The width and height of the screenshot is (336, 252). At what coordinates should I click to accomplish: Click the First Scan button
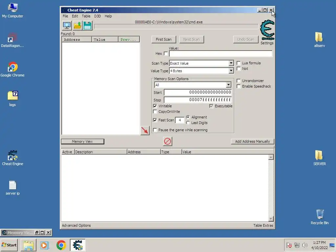click(x=164, y=39)
